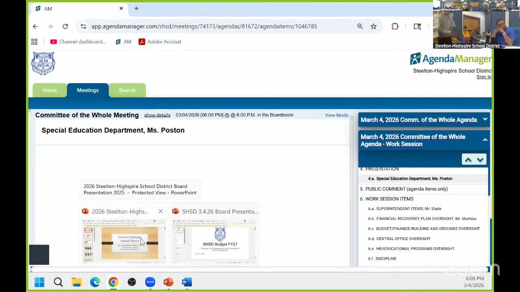Image resolution: width=520 pixels, height=292 pixels.
Task: Follow the Sign In link
Action: [x=484, y=77]
